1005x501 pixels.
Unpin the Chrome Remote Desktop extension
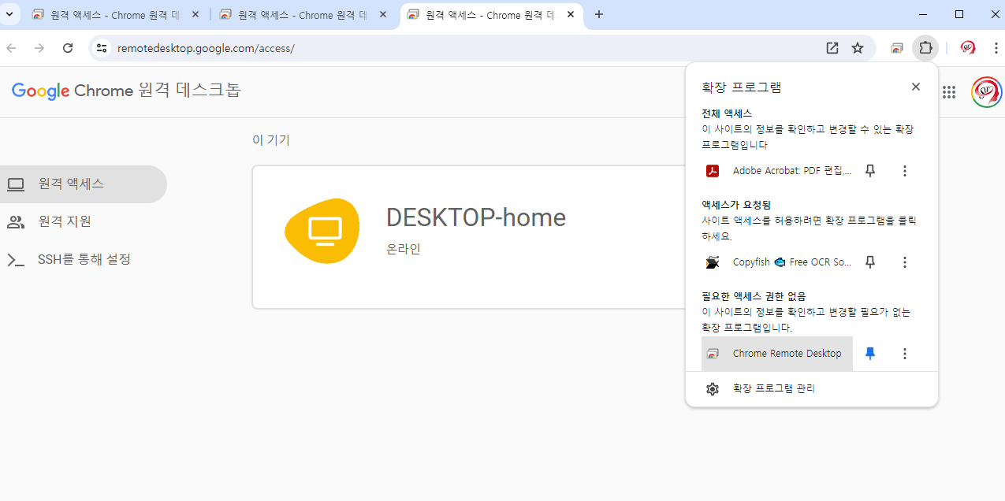[x=870, y=354]
